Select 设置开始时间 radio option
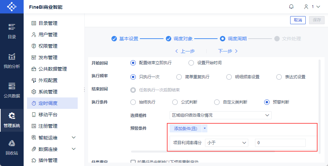The image size is (328, 166). click(191, 63)
